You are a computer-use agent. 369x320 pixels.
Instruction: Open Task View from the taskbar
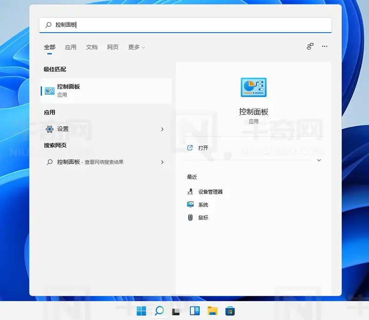pos(176,312)
